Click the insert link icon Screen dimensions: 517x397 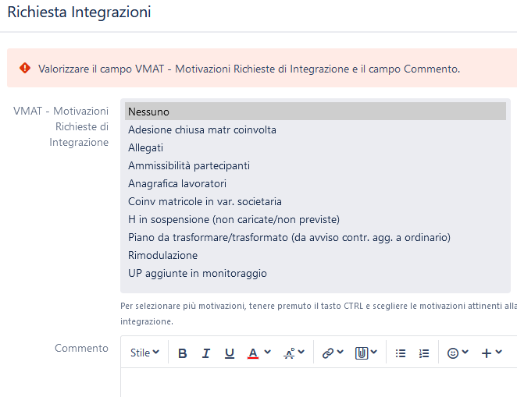pos(328,353)
